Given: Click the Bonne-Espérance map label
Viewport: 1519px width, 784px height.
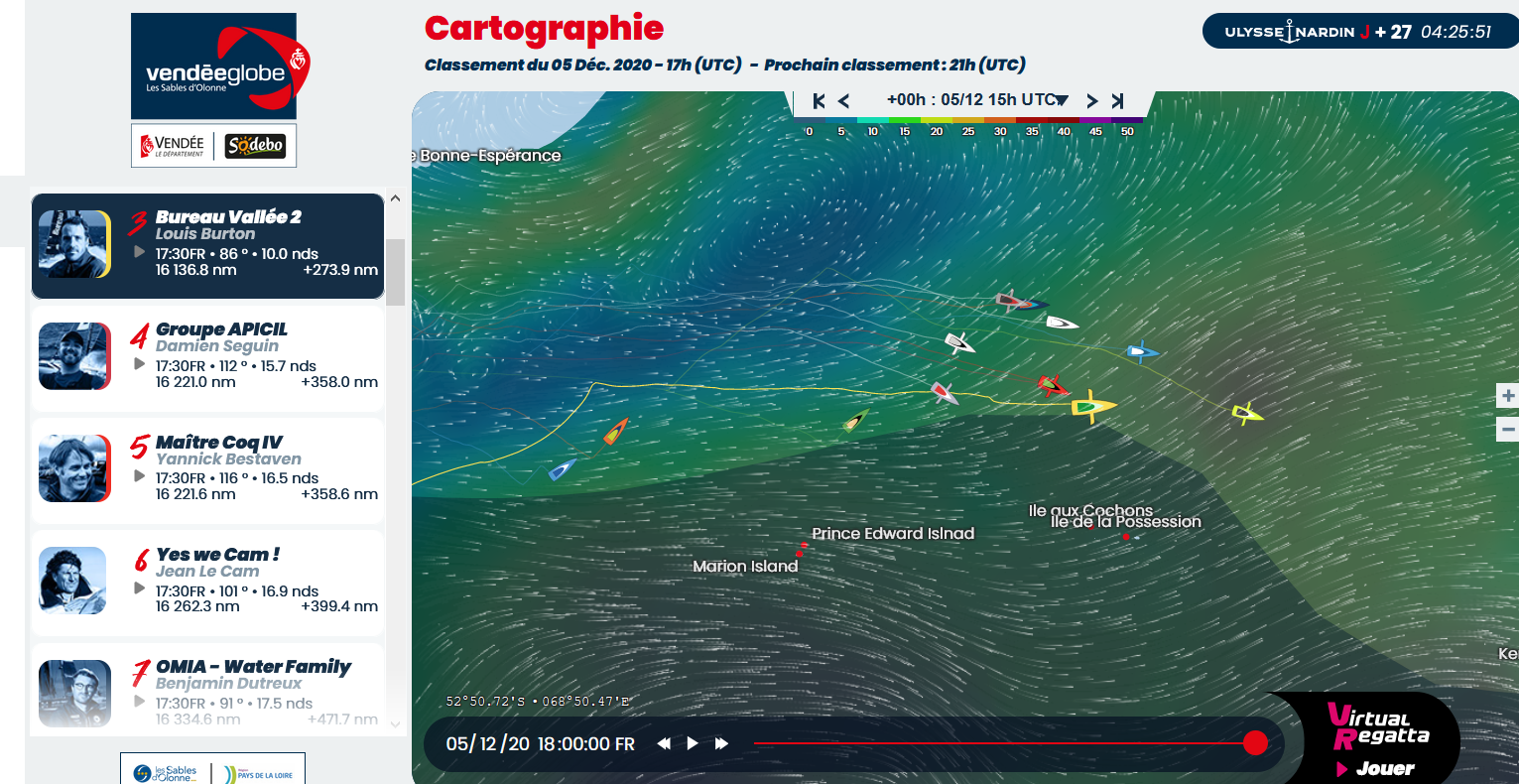Looking at the screenshot, I should click(487, 156).
